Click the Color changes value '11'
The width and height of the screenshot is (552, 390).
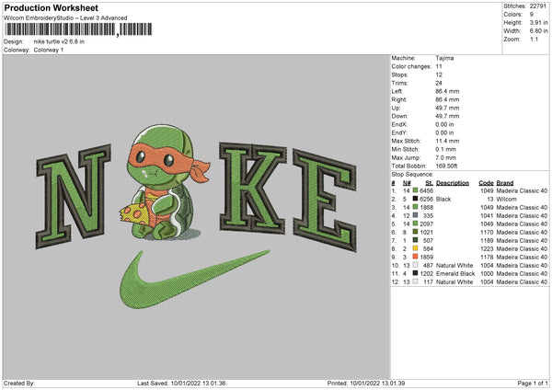pos(439,66)
